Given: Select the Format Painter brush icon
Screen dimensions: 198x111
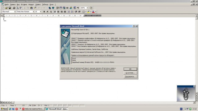Looking at the screenshot, I should point(35,8).
